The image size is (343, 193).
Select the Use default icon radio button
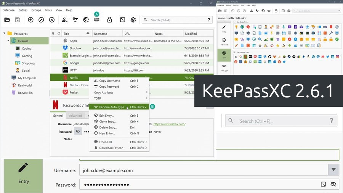[234, 22]
